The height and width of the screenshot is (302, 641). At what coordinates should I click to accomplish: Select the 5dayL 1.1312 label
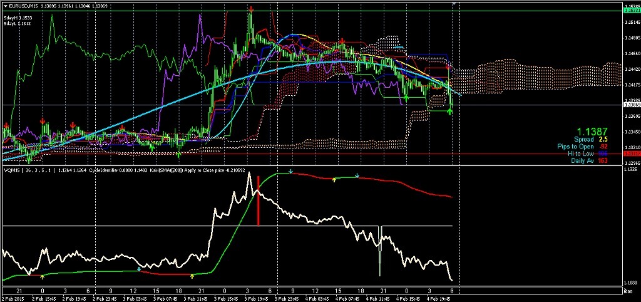pos(18,24)
